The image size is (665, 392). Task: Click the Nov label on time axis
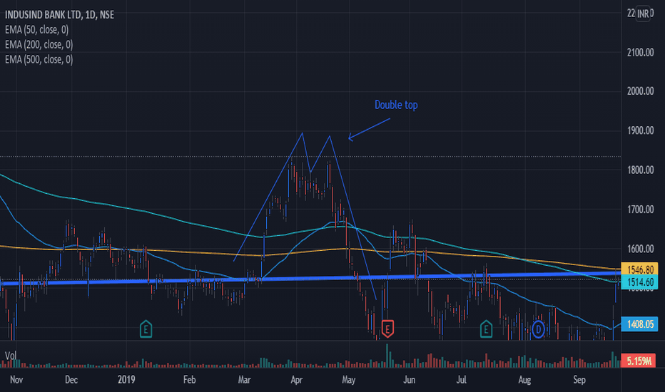[16, 380]
